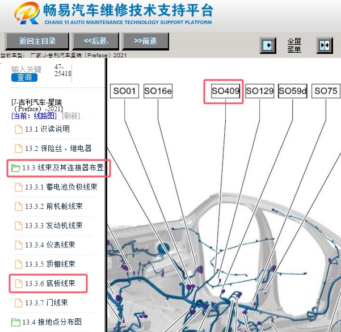
Task: Click the page icon for 13.3.7 门线束
Action: [x=19, y=303]
